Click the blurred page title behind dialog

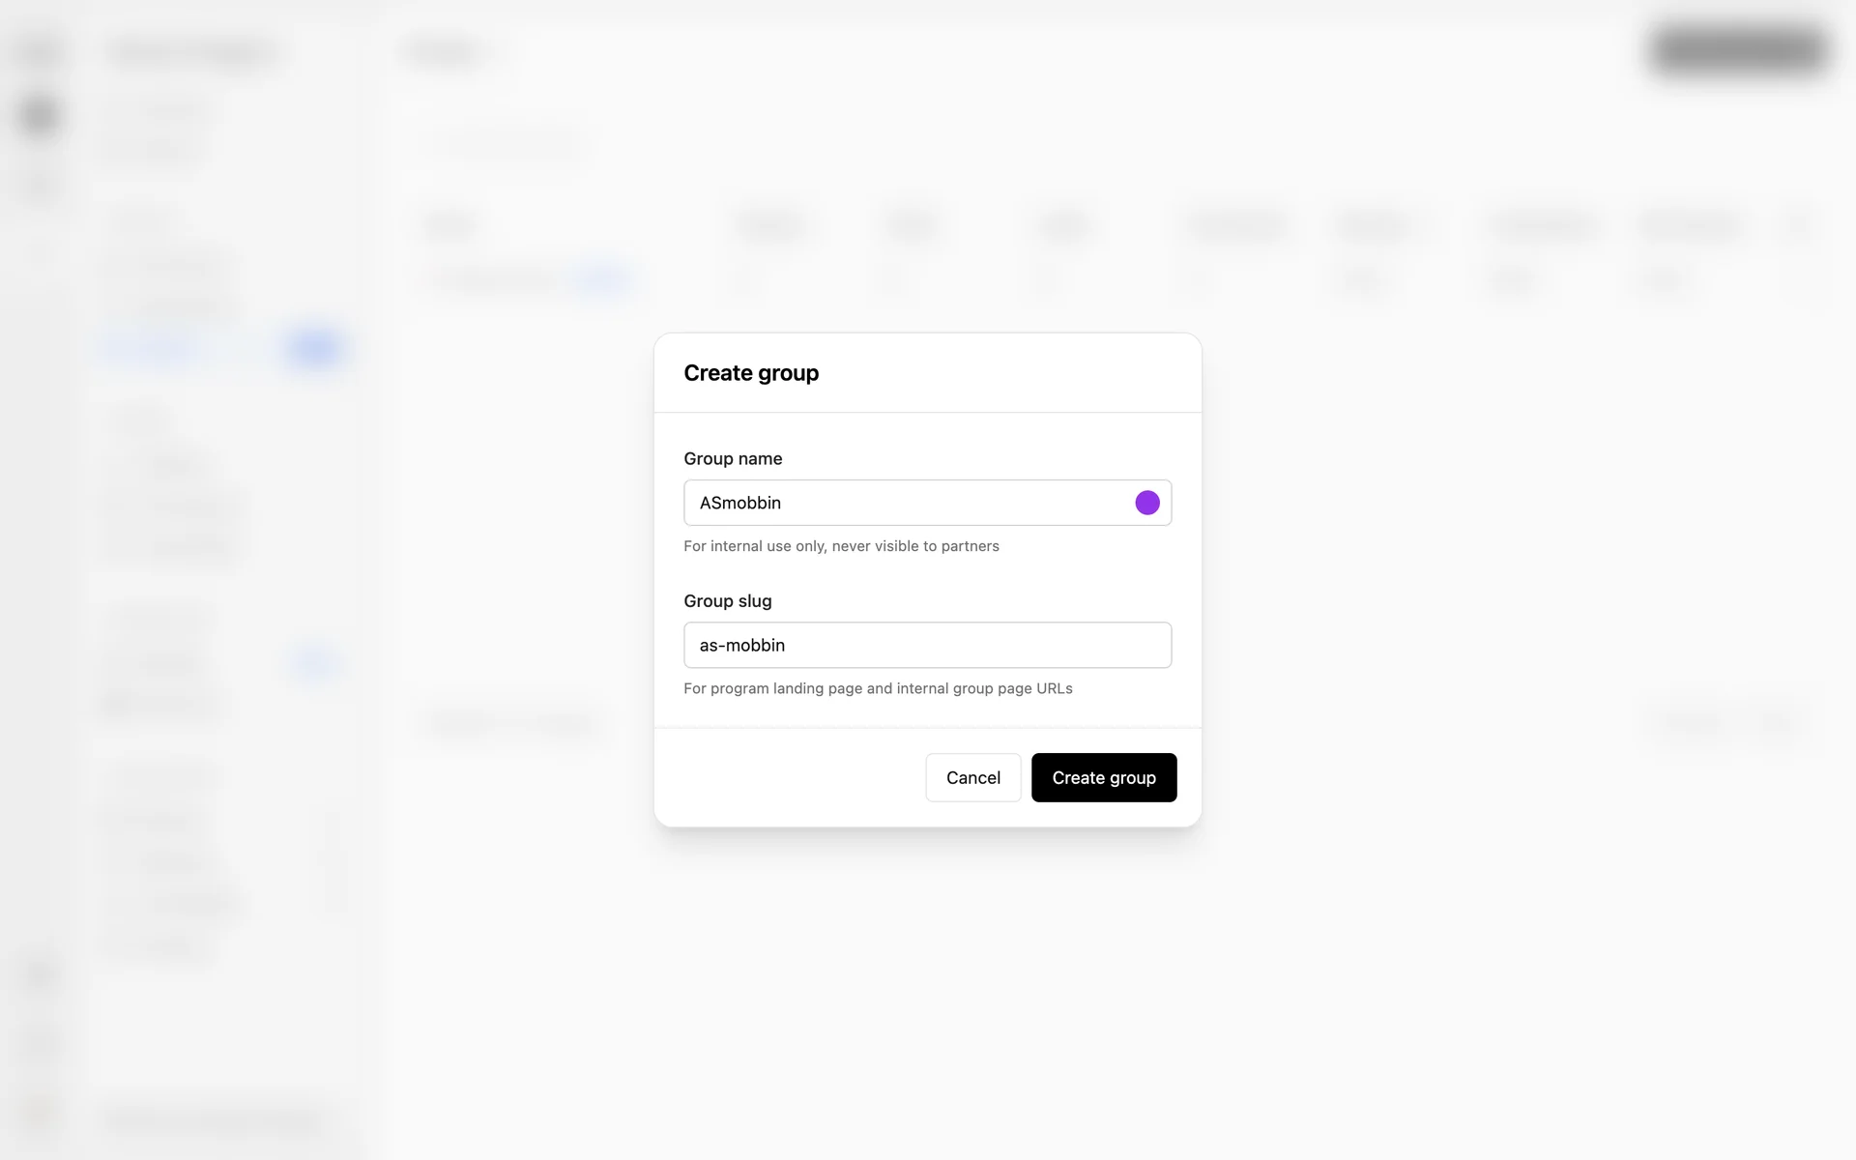point(447,53)
